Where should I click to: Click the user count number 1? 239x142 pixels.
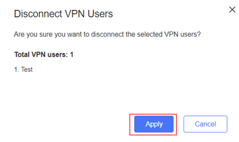pos(72,54)
